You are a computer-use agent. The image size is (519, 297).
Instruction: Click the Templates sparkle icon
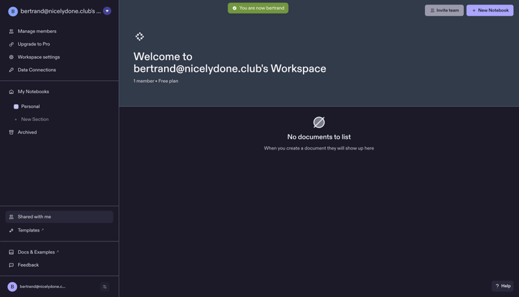(x=11, y=230)
